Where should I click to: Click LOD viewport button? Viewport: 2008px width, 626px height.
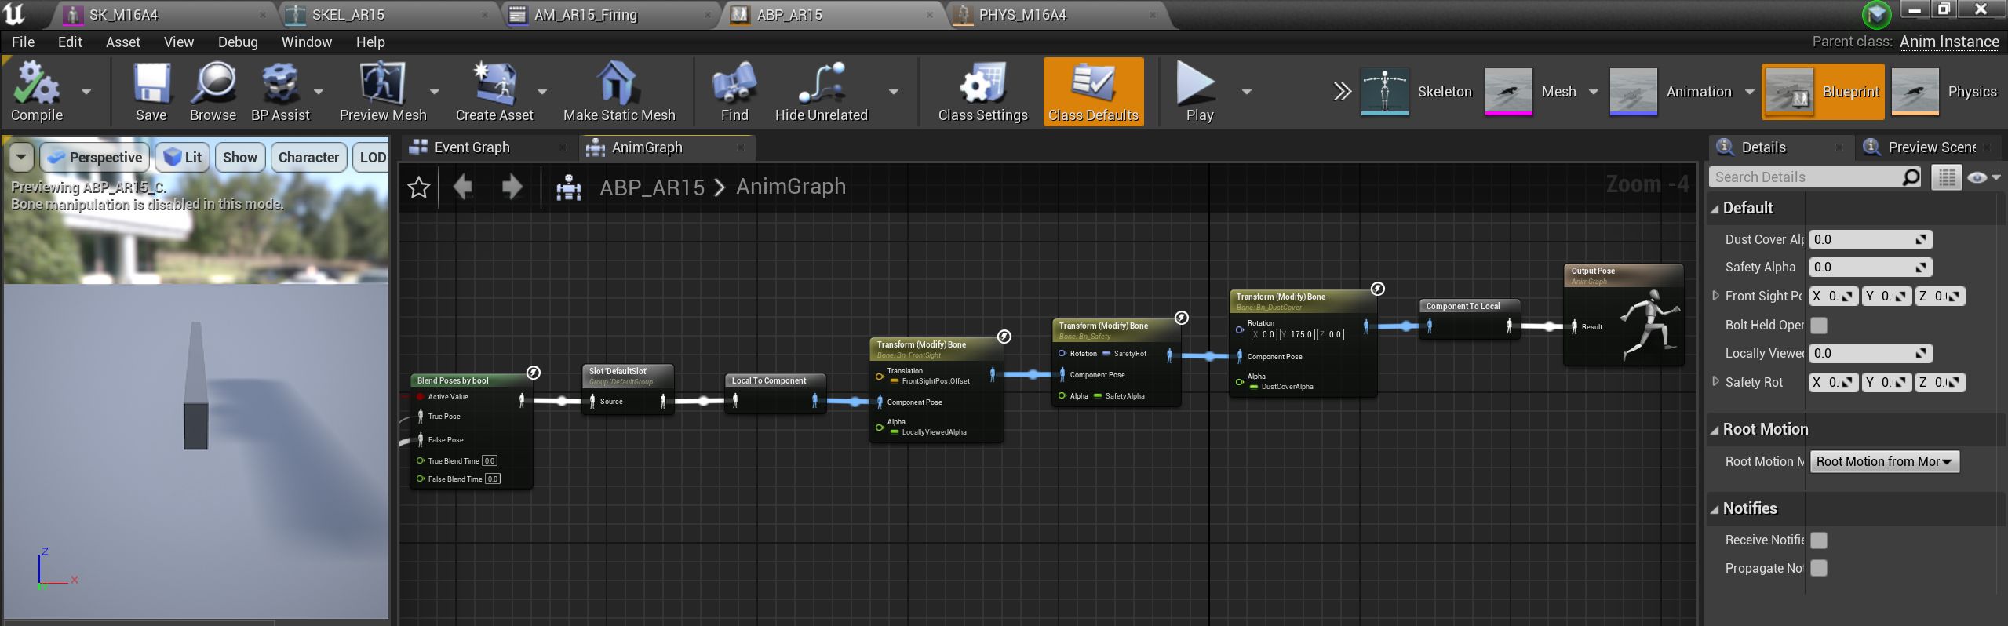pyautogui.click(x=371, y=158)
